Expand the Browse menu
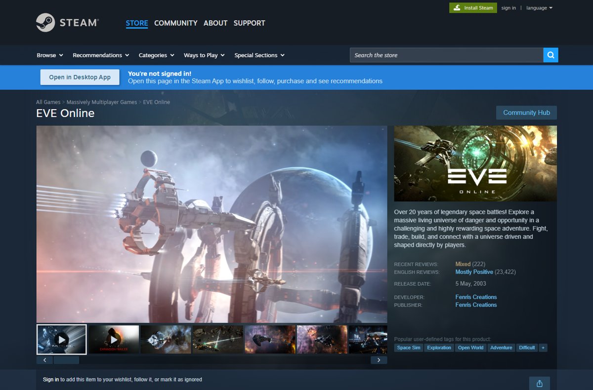Screen dimensions: 593x390 tap(50, 55)
